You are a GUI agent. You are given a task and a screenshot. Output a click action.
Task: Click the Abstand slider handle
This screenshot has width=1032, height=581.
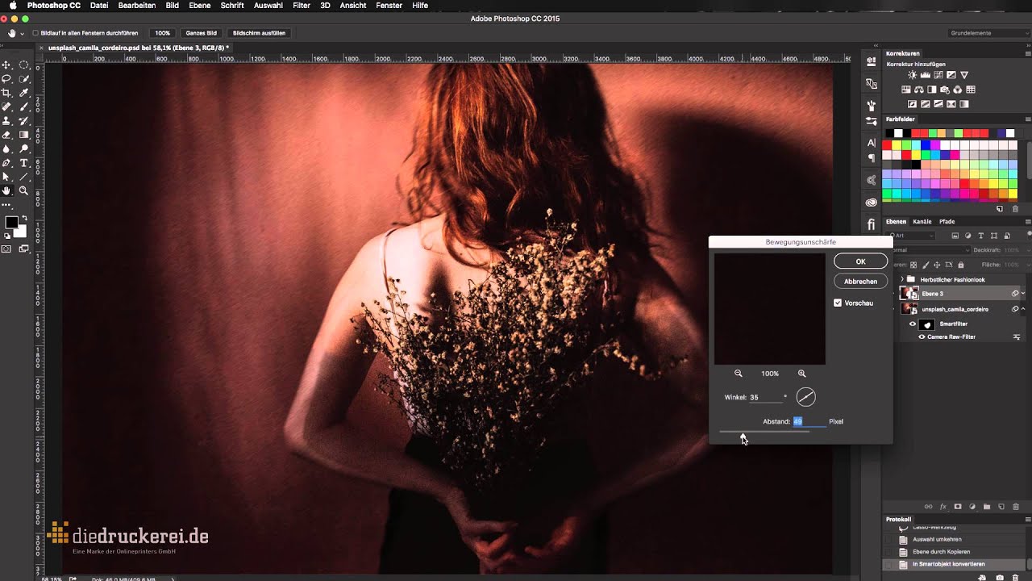click(743, 436)
